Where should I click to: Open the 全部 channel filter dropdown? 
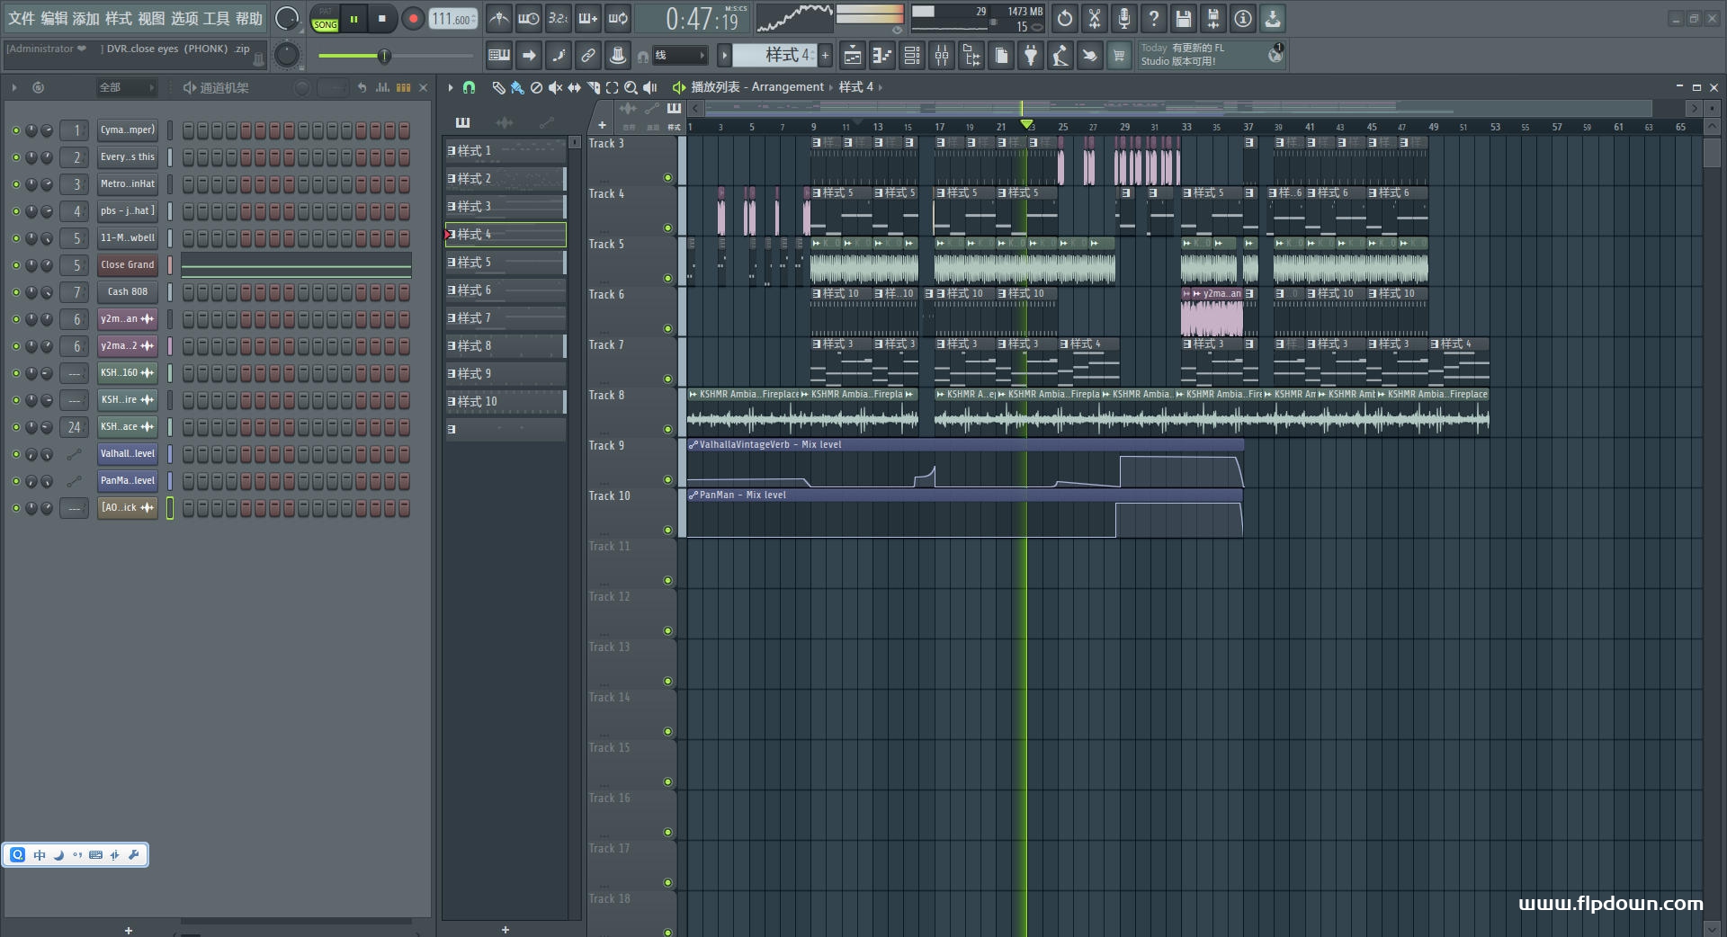[126, 87]
